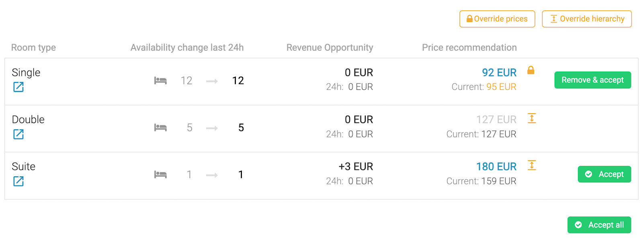
Task: Click hierarchy override icon beside 180 EUR
Action: [x=532, y=165]
